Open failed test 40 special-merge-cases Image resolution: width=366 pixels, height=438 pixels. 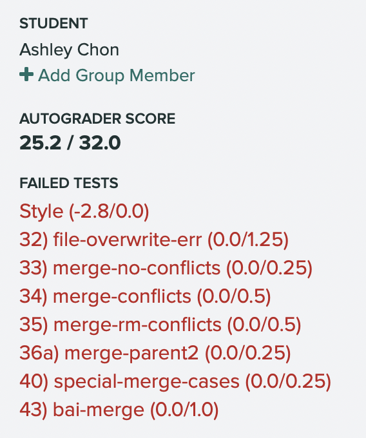[x=175, y=381]
